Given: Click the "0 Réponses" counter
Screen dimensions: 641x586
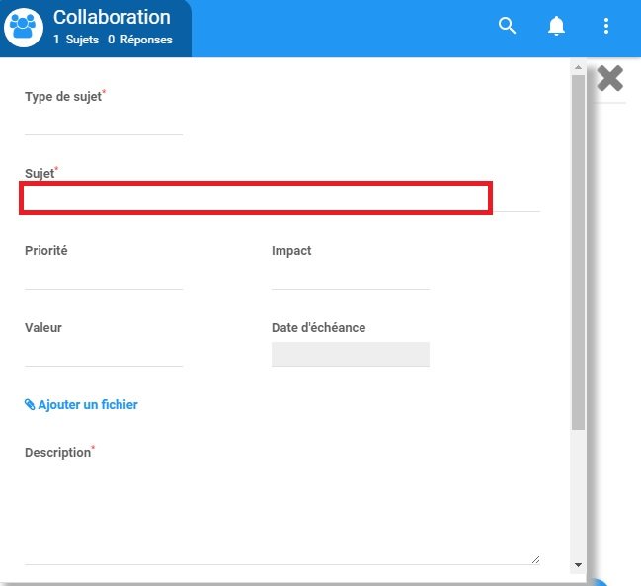Looking at the screenshot, I should (139, 40).
